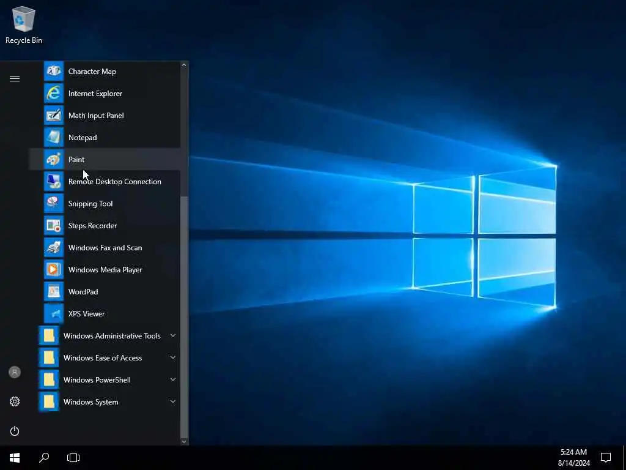Click the Internet Explorer label

(x=95, y=94)
